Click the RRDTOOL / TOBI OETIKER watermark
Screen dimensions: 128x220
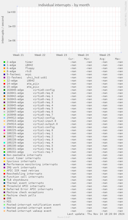pyautogui.click(x=125, y=14)
